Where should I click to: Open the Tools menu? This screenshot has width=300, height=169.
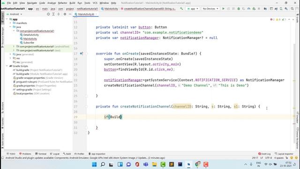click(87, 3)
